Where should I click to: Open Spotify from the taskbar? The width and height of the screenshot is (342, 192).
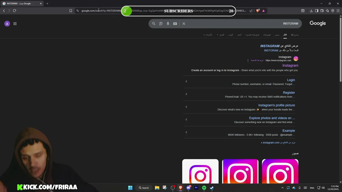click(x=204, y=188)
